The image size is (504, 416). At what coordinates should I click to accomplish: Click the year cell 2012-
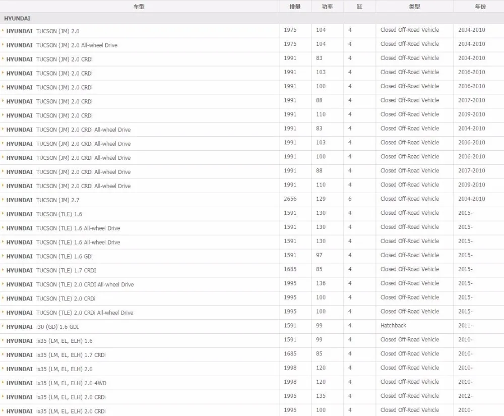[465, 396]
